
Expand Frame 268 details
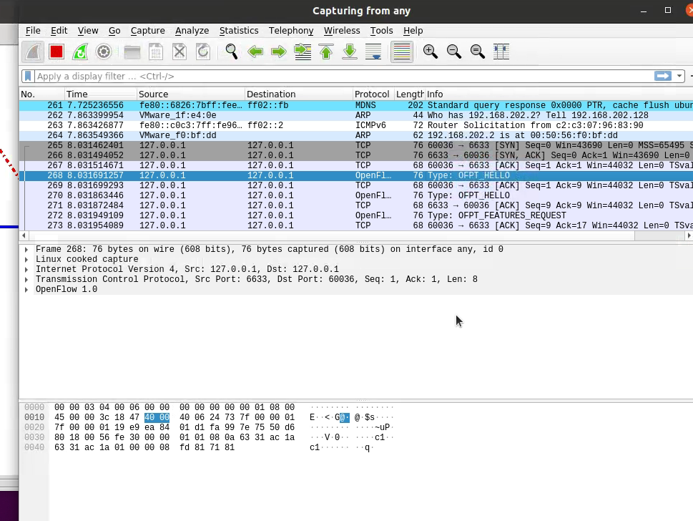[26, 250]
